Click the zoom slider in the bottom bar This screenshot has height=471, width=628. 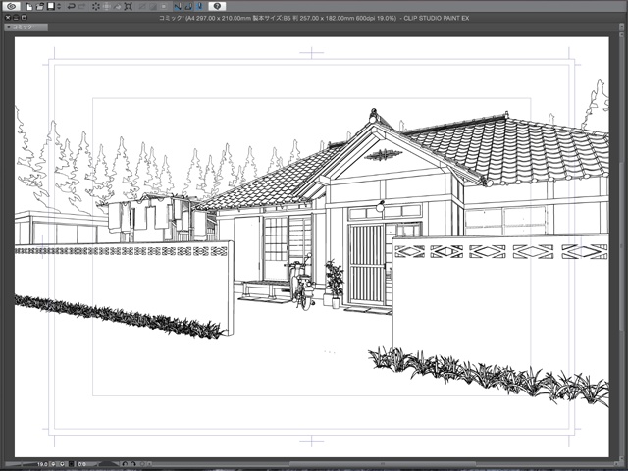(21, 464)
